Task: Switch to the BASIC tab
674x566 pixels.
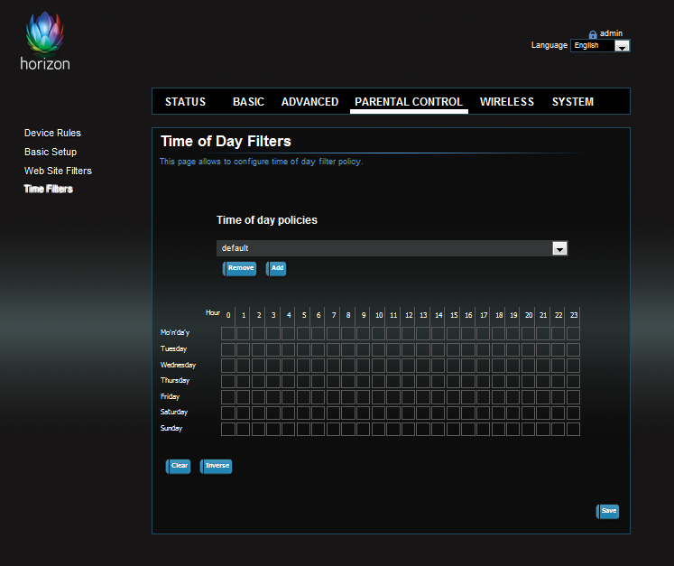Action: pyautogui.click(x=248, y=102)
